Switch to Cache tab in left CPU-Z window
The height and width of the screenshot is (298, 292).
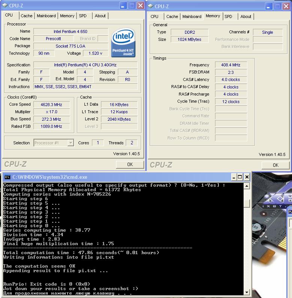coord(26,16)
